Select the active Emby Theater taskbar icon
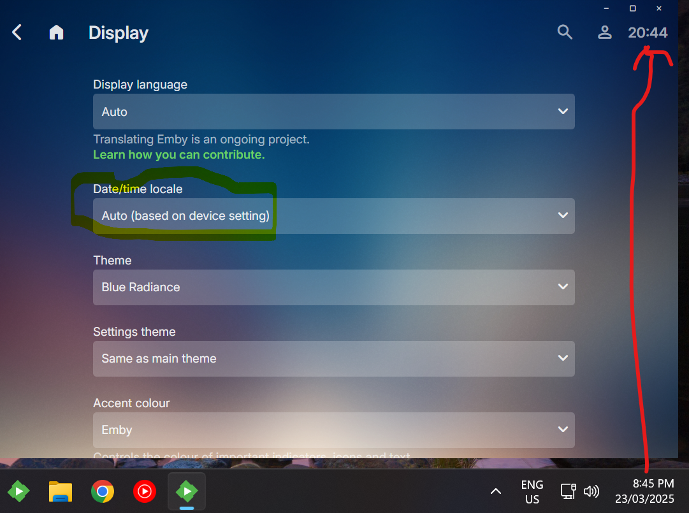689x513 pixels. point(187,491)
